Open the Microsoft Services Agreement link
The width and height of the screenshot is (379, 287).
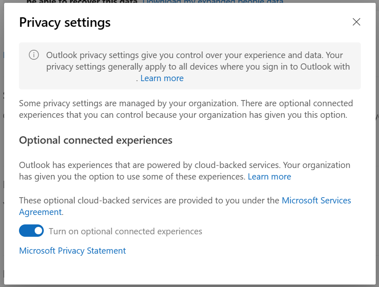[316, 201]
